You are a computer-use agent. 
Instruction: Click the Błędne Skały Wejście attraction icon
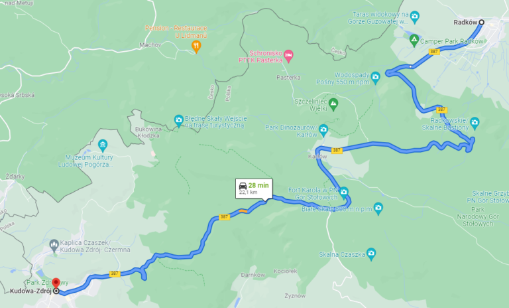tap(178, 121)
